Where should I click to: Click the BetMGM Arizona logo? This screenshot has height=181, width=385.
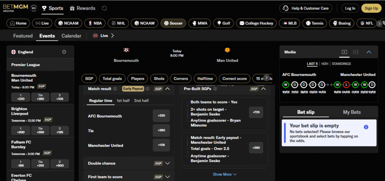tap(15, 8)
